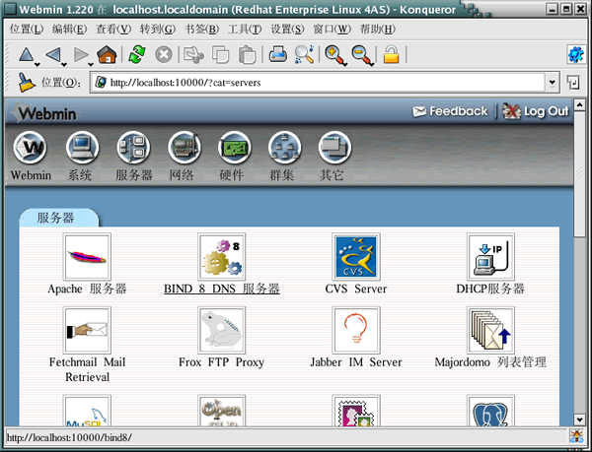Click the Log Out link

[x=536, y=111]
